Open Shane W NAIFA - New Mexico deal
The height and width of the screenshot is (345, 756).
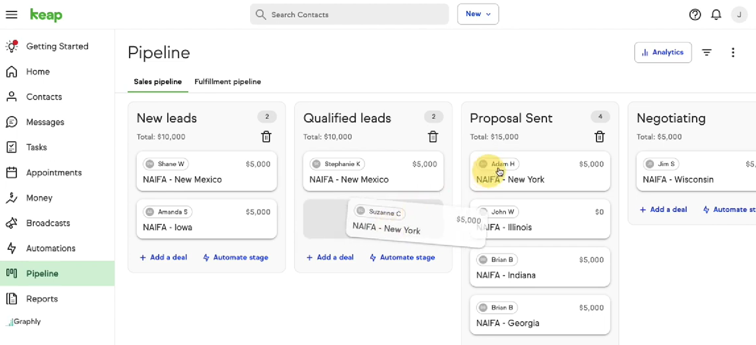pos(207,171)
